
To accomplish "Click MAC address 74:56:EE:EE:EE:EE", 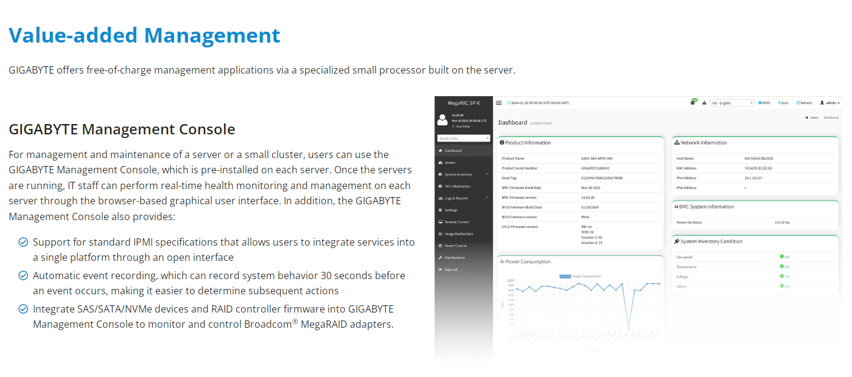I will pyautogui.click(x=758, y=168).
